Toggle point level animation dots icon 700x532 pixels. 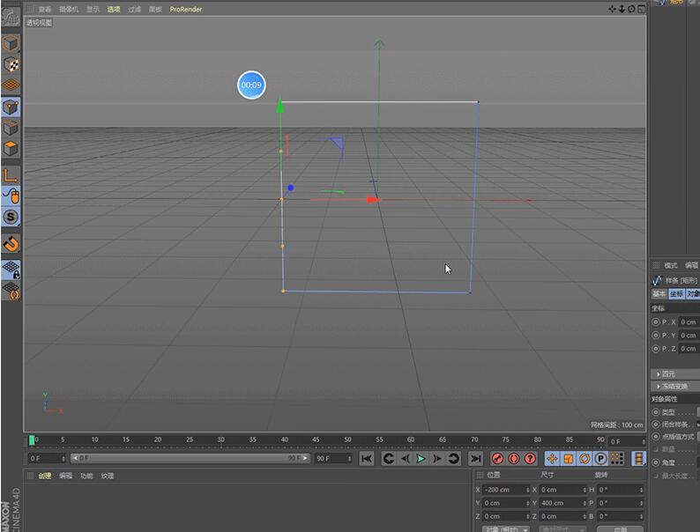click(x=617, y=458)
